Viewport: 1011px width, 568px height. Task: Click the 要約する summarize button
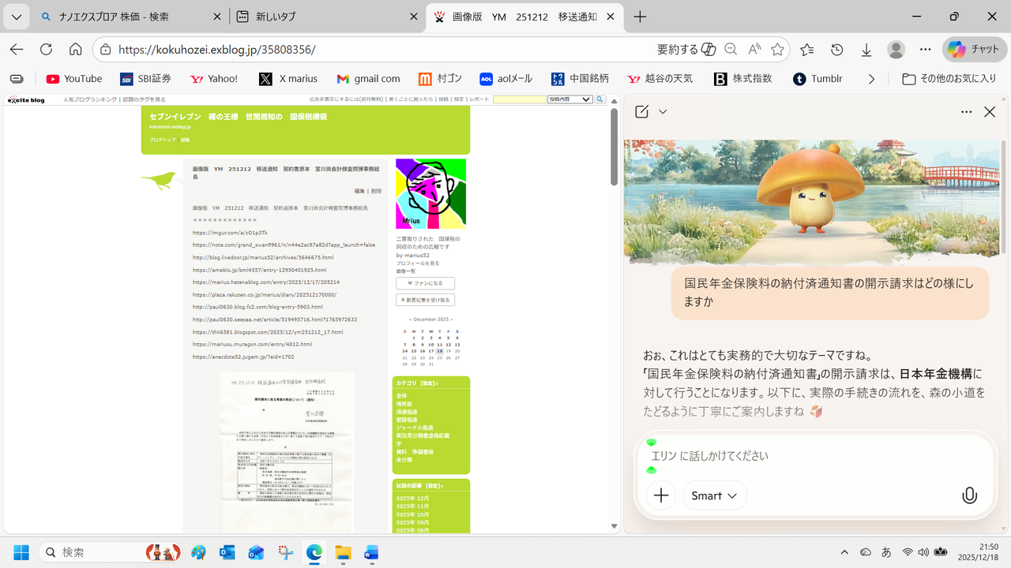point(686,50)
